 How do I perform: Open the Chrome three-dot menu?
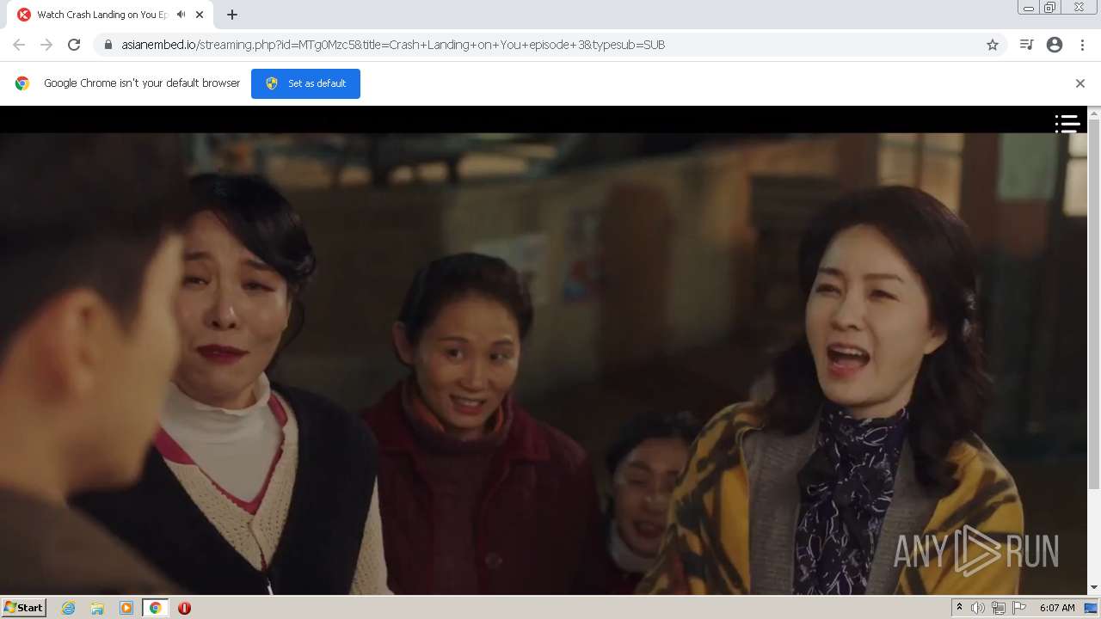point(1082,45)
